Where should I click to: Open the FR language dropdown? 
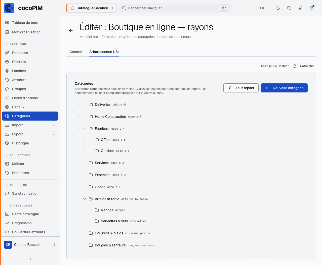(x=264, y=8)
